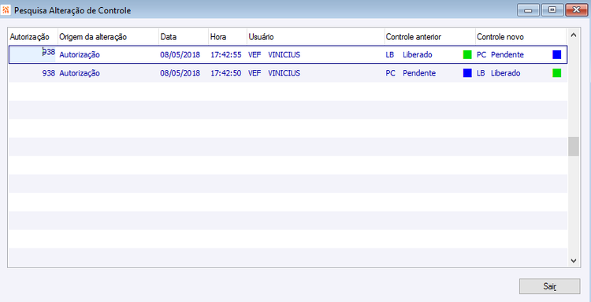Click blue swatch in Controle anterior column
Viewport: 591px width, 302px height.
coord(467,73)
